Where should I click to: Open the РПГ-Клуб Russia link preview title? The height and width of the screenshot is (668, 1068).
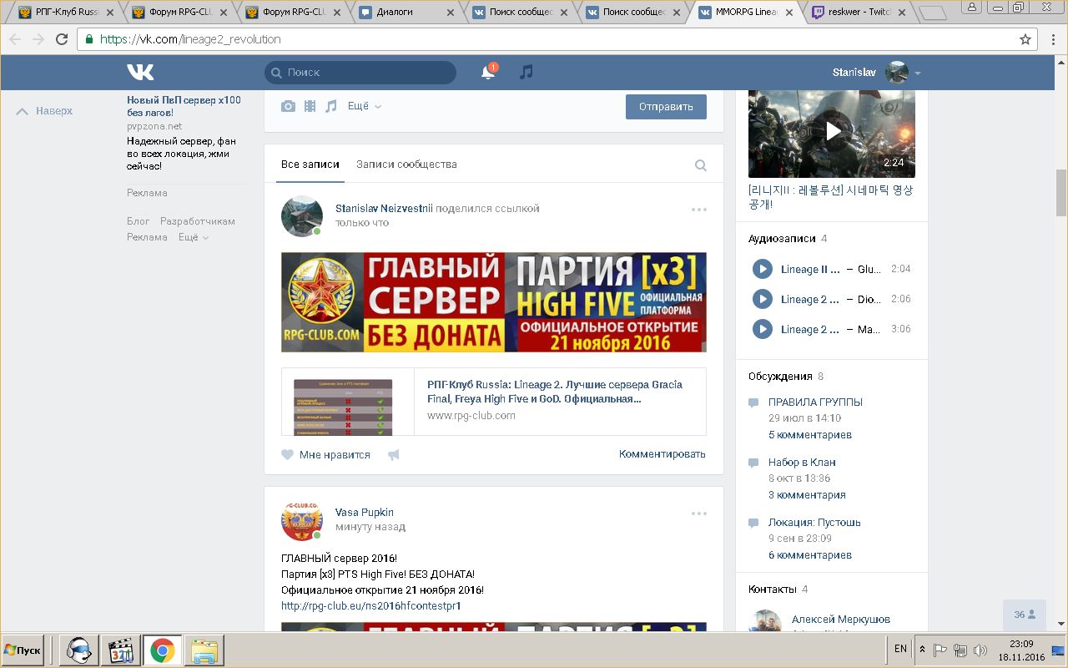(x=555, y=392)
